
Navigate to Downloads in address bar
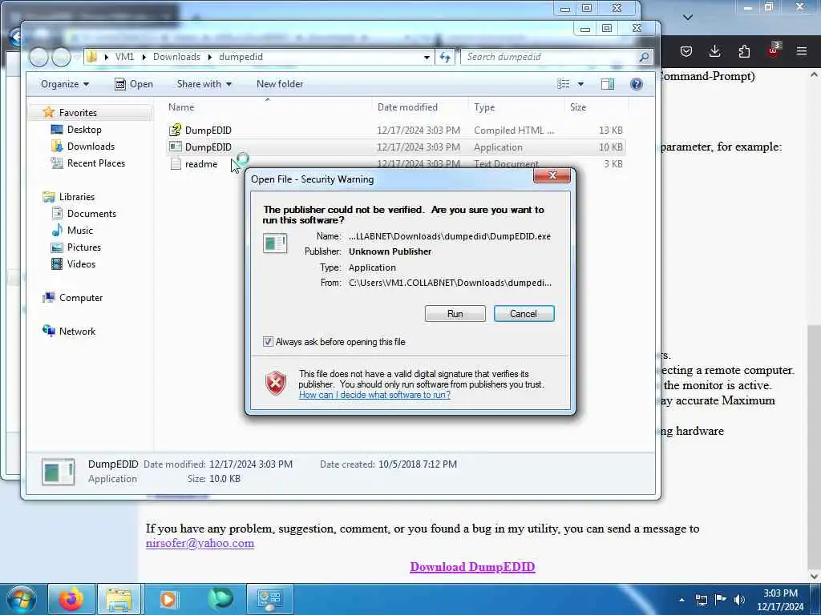coord(176,57)
